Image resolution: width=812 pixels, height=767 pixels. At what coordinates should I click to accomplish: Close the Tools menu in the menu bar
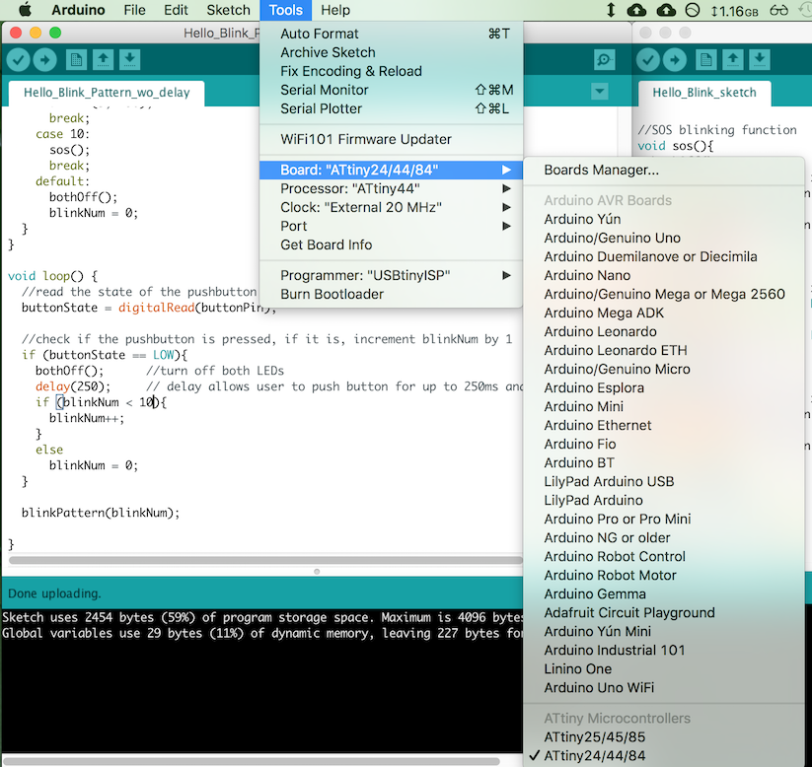pyautogui.click(x=285, y=10)
